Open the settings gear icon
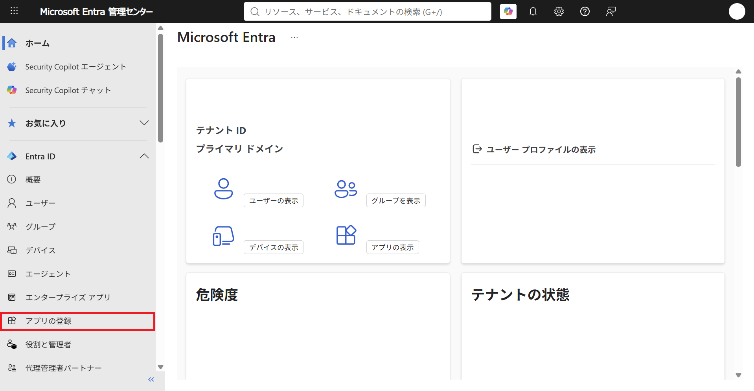Viewport: 754px width, 391px height. pyautogui.click(x=559, y=11)
